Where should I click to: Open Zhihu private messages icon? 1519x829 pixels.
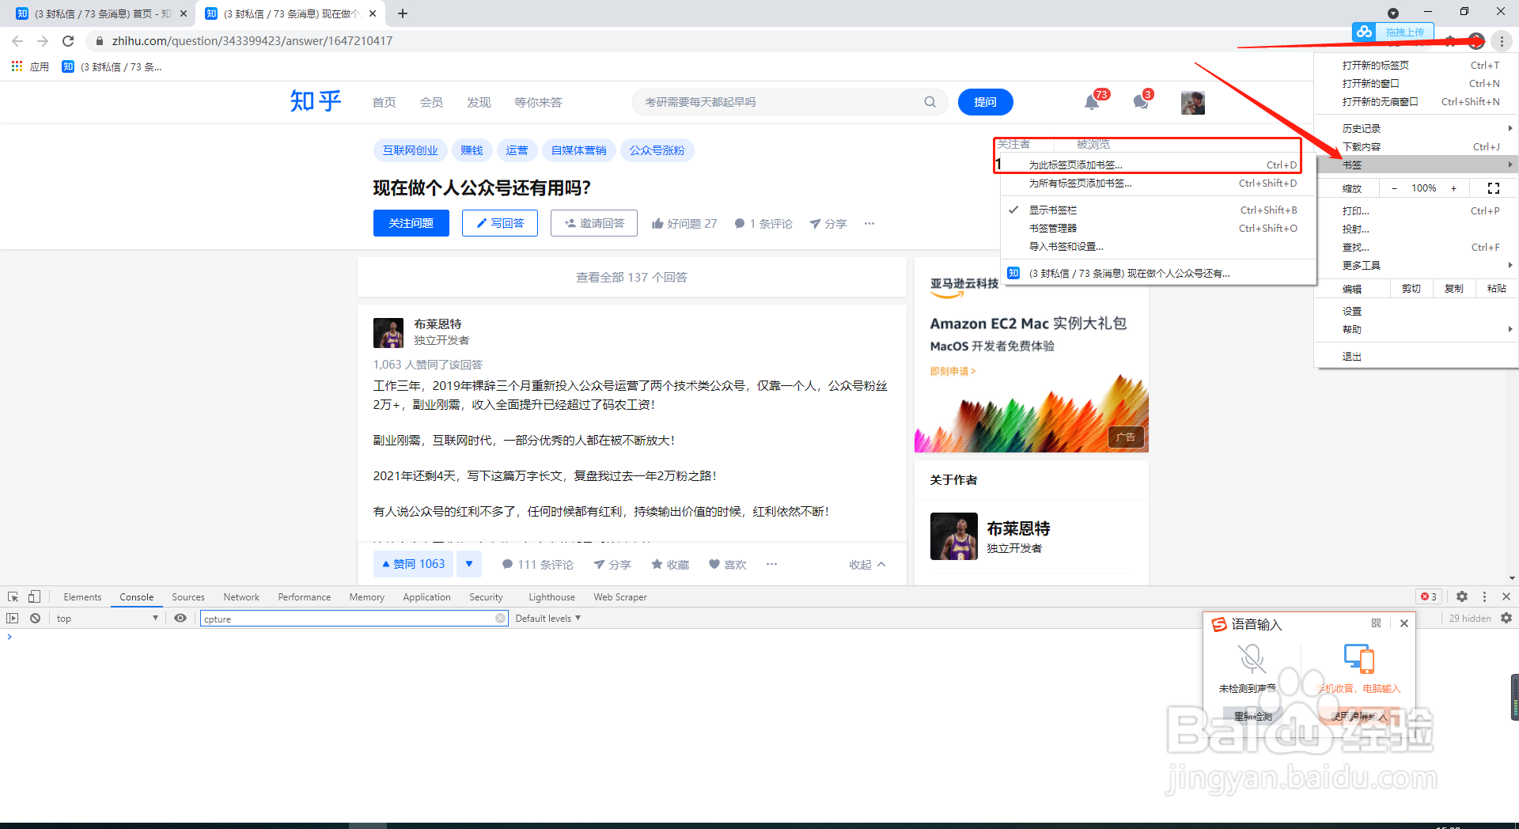coord(1139,102)
